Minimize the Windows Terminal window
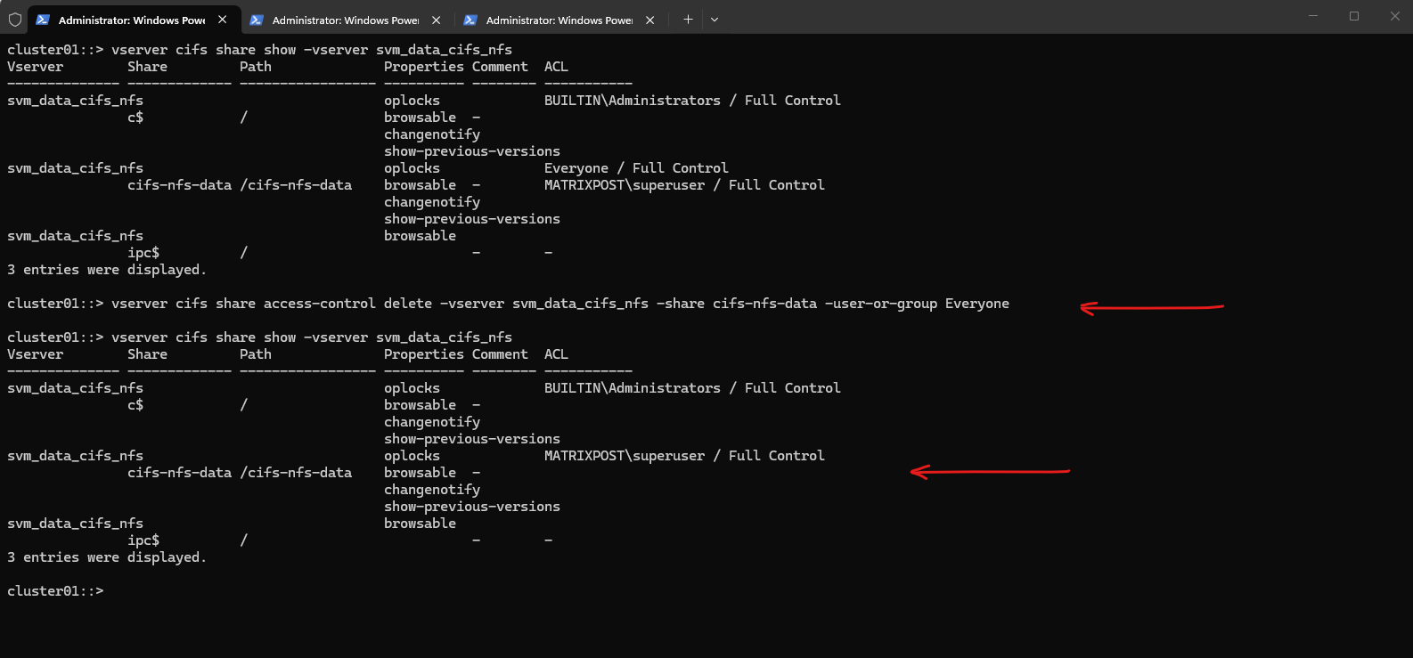 point(1313,16)
